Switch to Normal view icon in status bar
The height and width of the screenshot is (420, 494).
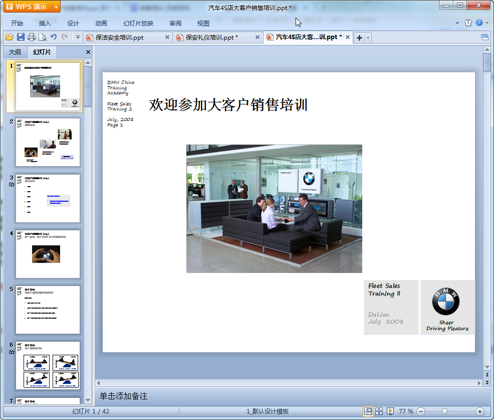click(368, 411)
